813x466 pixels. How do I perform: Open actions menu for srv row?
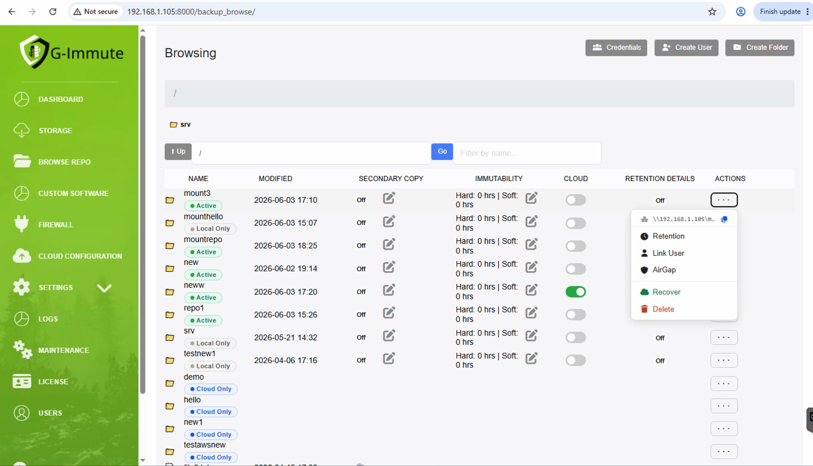pos(724,337)
